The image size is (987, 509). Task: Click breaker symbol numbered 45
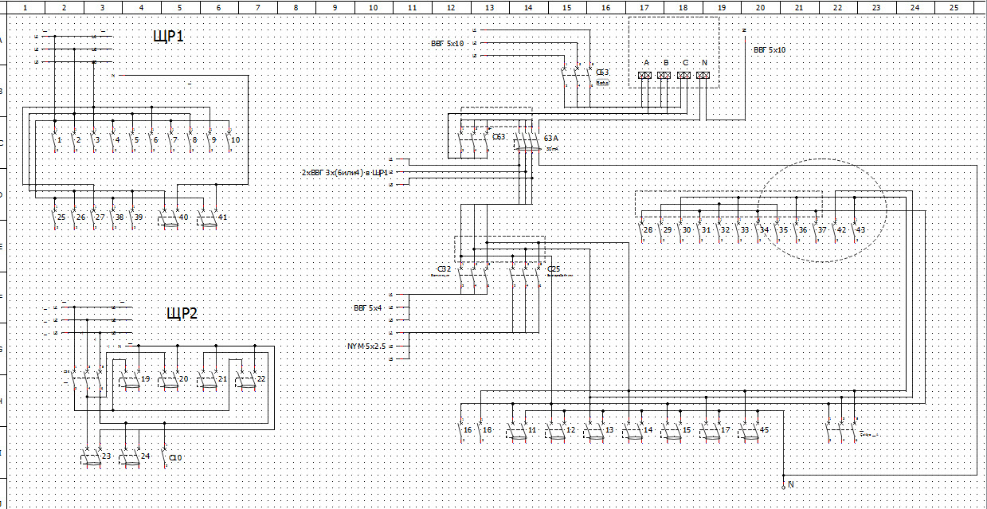click(x=747, y=431)
